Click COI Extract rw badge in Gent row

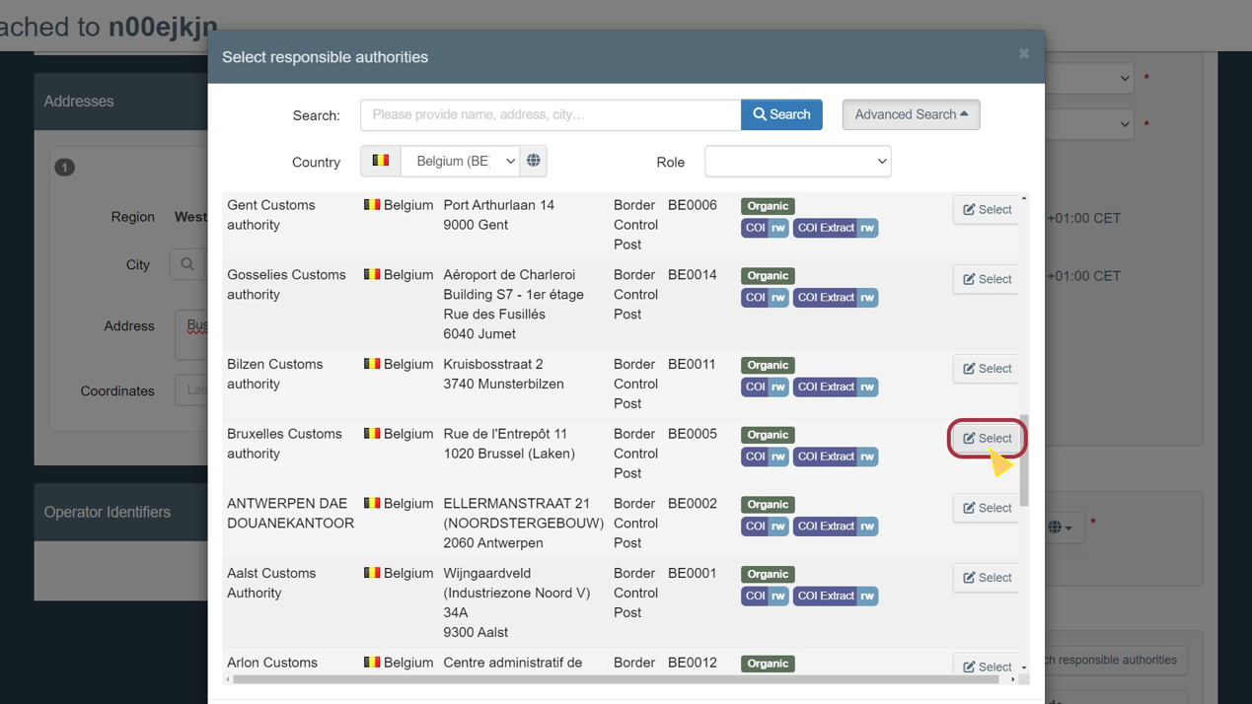tap(836, 228)
